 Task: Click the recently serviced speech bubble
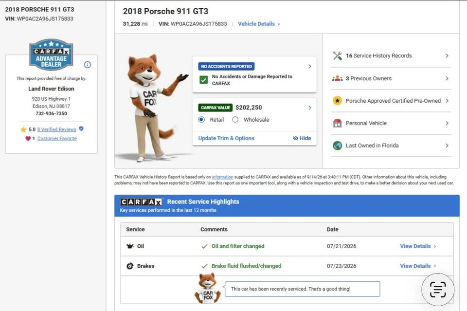302,289
